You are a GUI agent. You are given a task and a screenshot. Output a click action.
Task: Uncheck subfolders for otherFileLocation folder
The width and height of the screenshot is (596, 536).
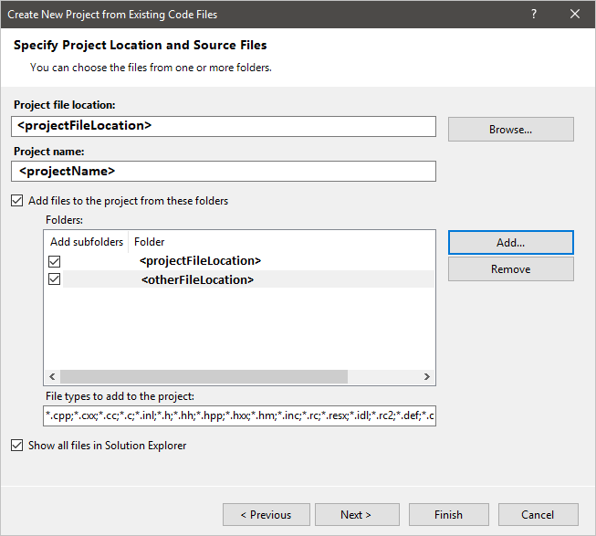(55, 279)
